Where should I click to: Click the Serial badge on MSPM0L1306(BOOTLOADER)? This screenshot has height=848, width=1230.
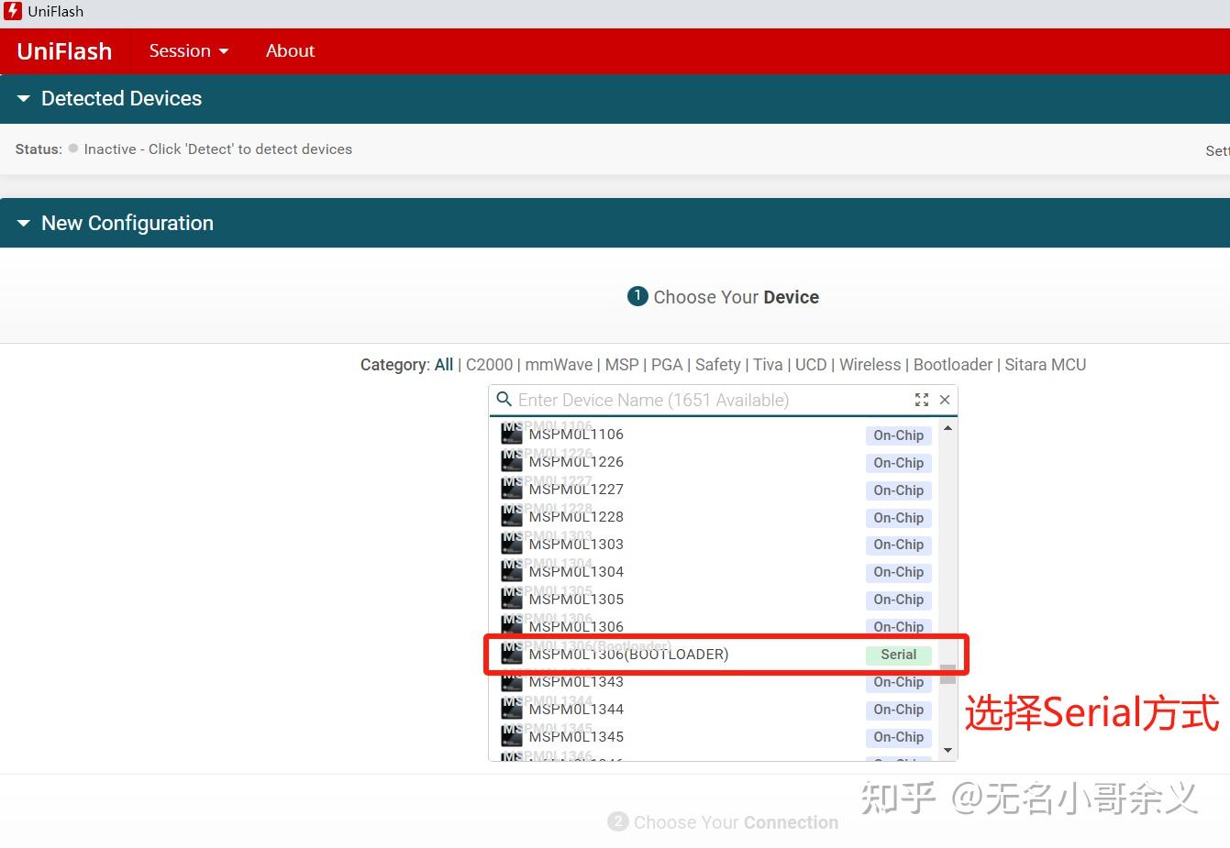pyautogui.click(x=897, y=655)
